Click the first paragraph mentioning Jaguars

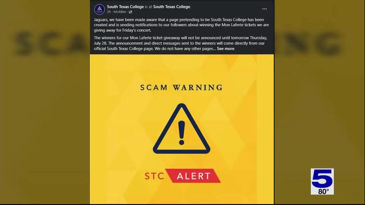182,25
